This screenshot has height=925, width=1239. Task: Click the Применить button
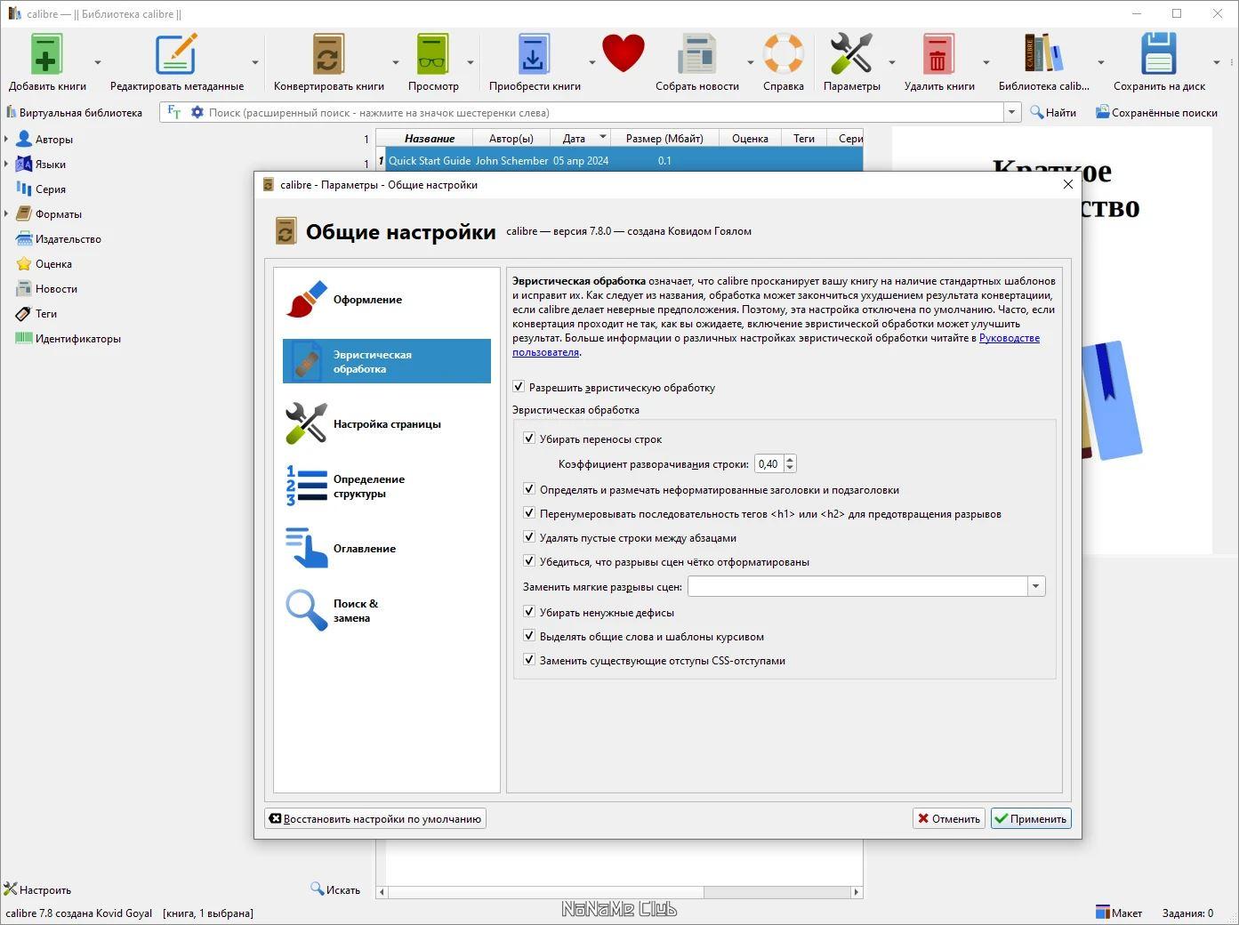[x=1031, y=818]
